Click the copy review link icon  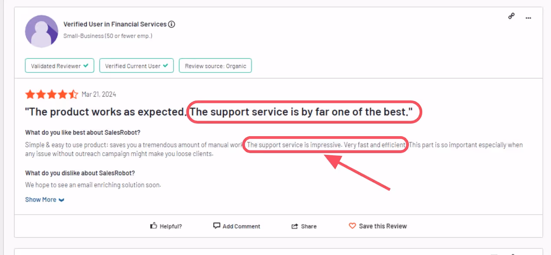tap(511, 16)
